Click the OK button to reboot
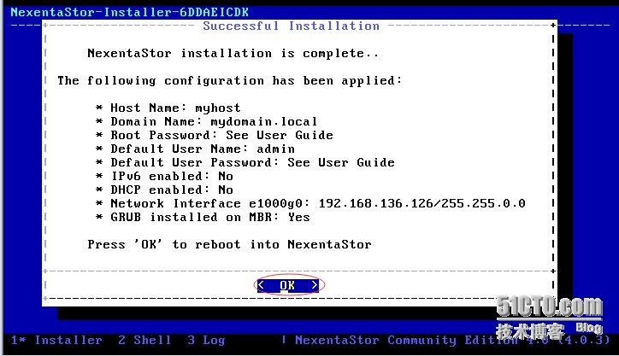 pyautogui.click(x=288, y=285)
